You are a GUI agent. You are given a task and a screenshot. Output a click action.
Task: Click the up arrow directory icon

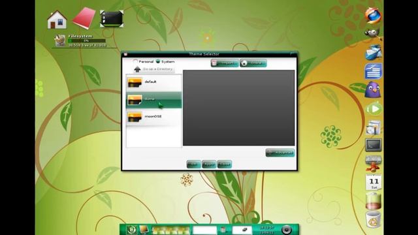click(x=137, y=69)
